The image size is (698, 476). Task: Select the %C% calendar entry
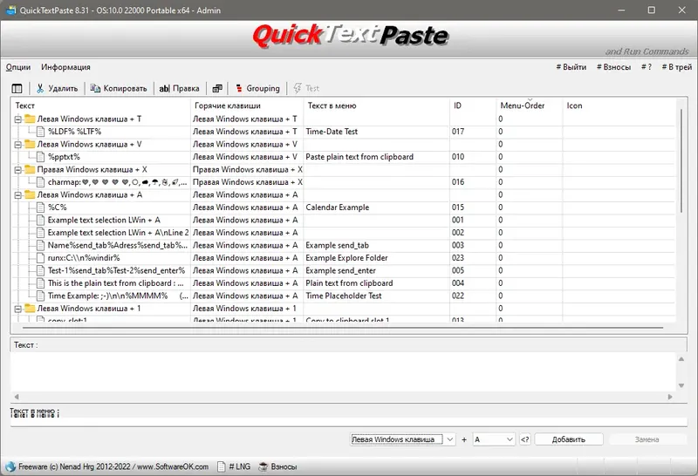click(x=57, y=207)
